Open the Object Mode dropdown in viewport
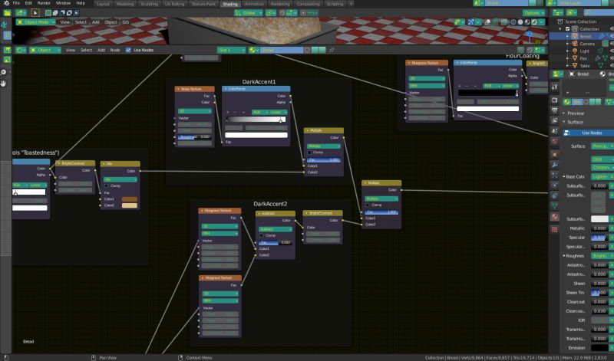Screen dimensions: 614x361 pos(36,22)
